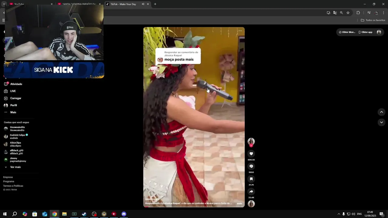Image resolution: width=388 pixels, height=218 pixels.
Task: Click the 'Obter Moe...' coins button
Action: pos(347,32)
